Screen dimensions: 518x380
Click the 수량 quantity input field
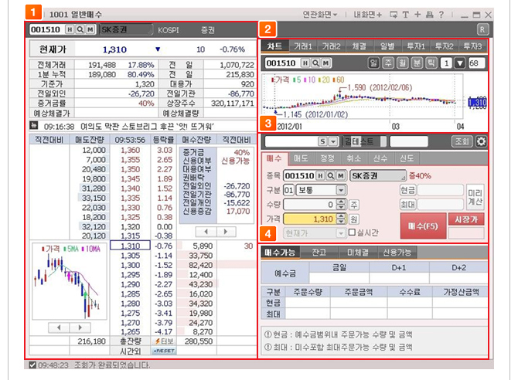(309, 205)
